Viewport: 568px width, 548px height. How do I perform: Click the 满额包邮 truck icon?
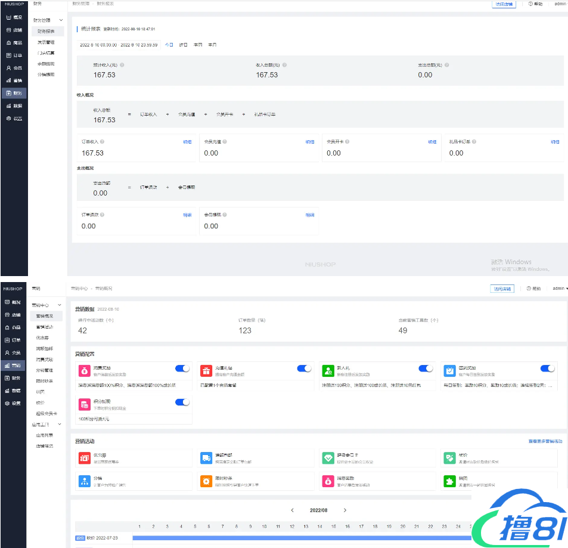[x=206, y=458]
